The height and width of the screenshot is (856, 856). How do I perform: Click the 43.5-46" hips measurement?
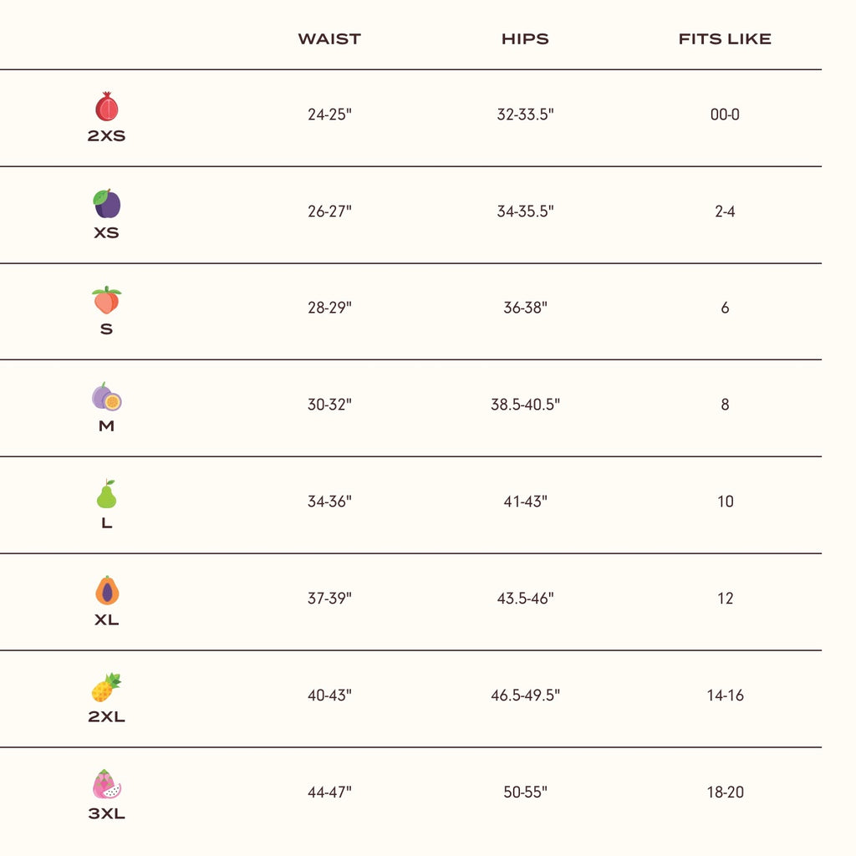[x=525, y=599]
